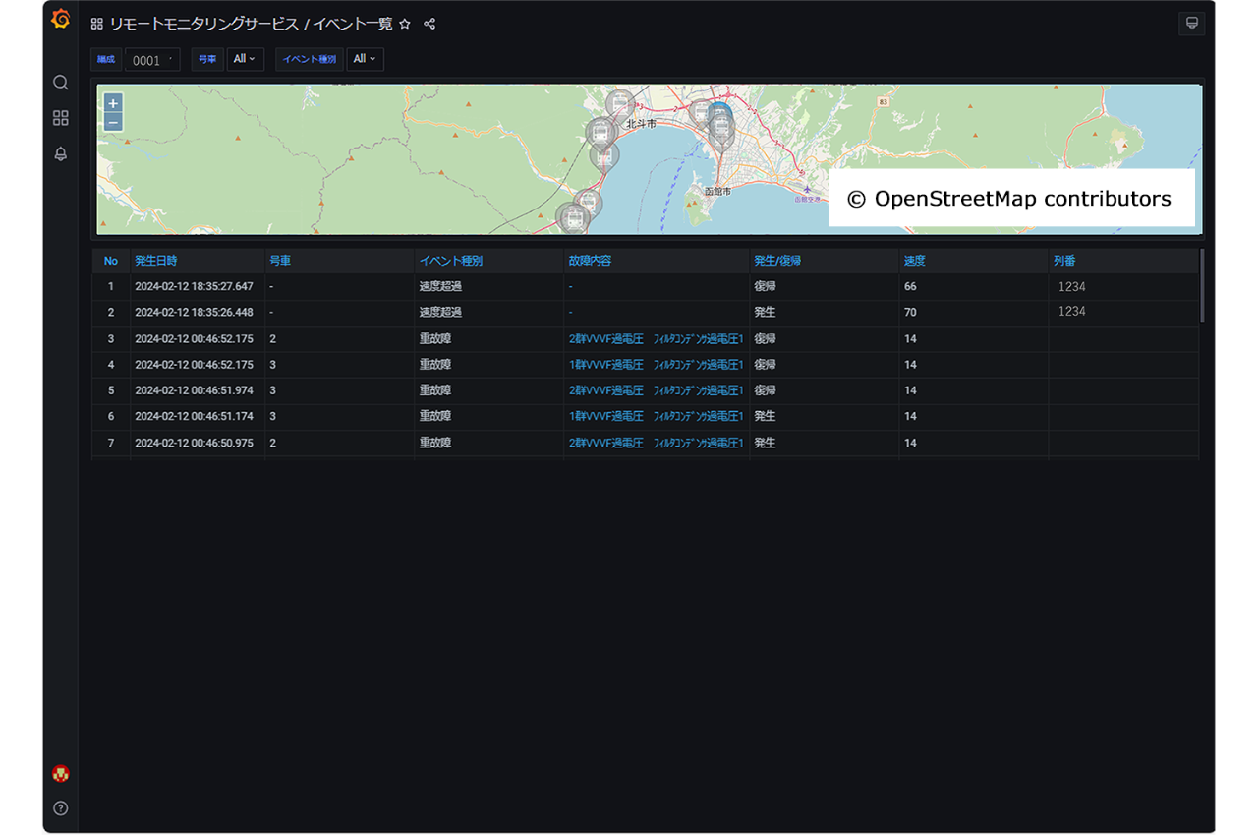1258x835 pixels.
Task: Click 速度超過 event type in row 1
Action: (440, 286)
